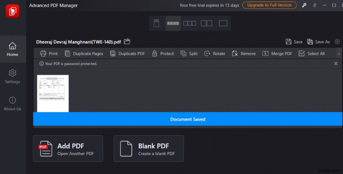Click Remove in the toolbar

[x=244, y=53]
